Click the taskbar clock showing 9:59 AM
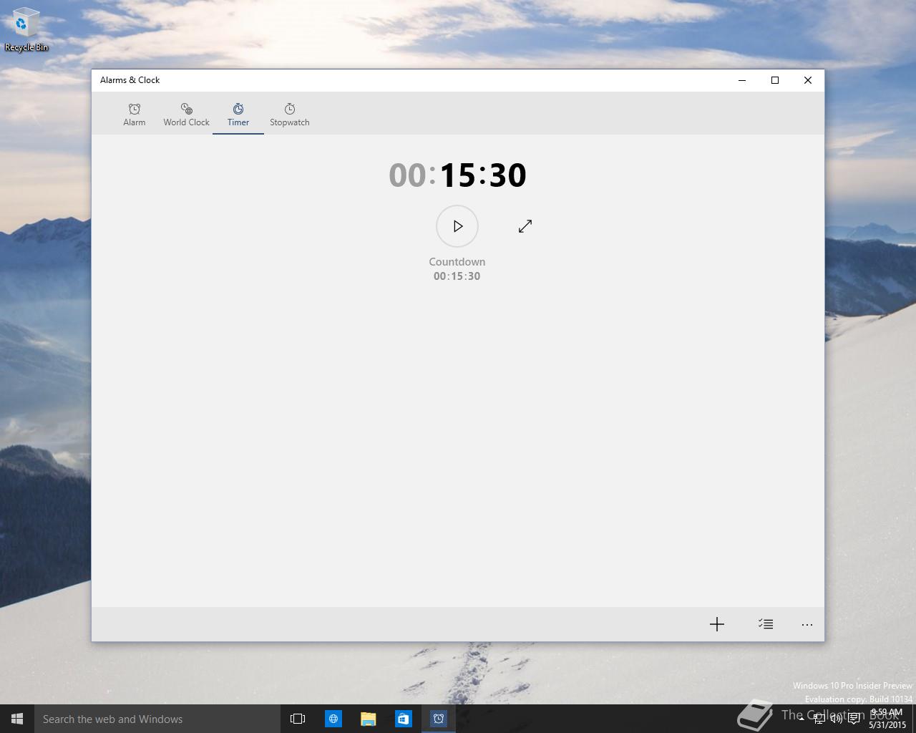 pyautogui.click(x=887, y=719)
